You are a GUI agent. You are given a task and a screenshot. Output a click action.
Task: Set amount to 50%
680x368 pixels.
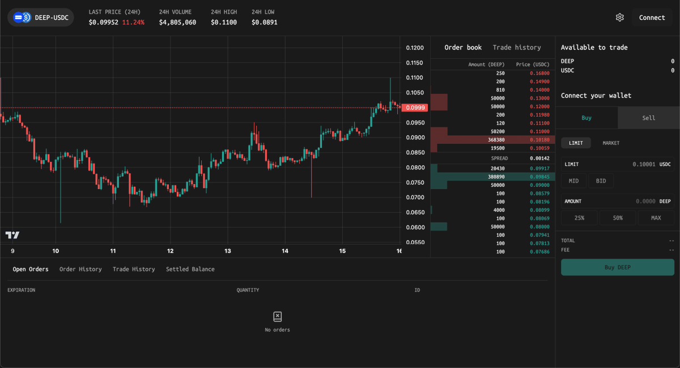point(618,218)
